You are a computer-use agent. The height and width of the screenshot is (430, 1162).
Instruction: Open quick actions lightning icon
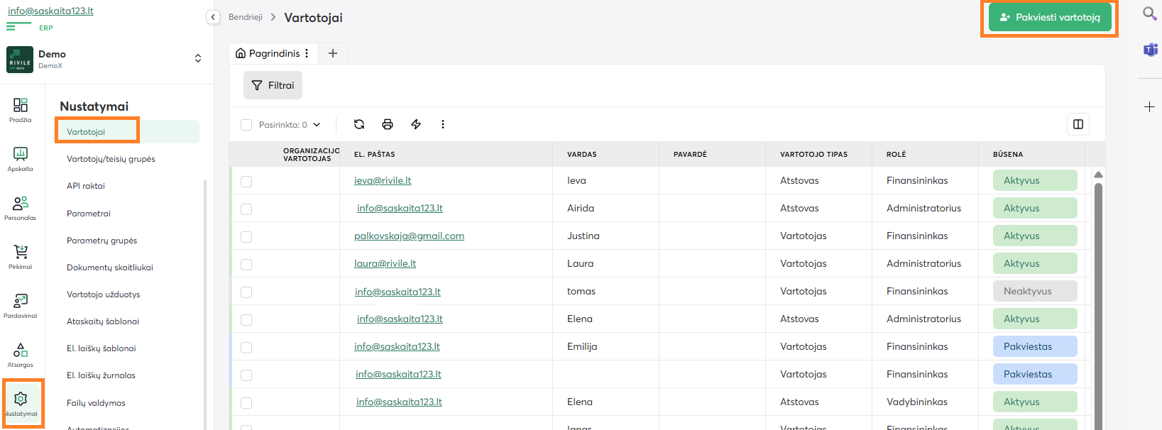(x=416, y=124)
